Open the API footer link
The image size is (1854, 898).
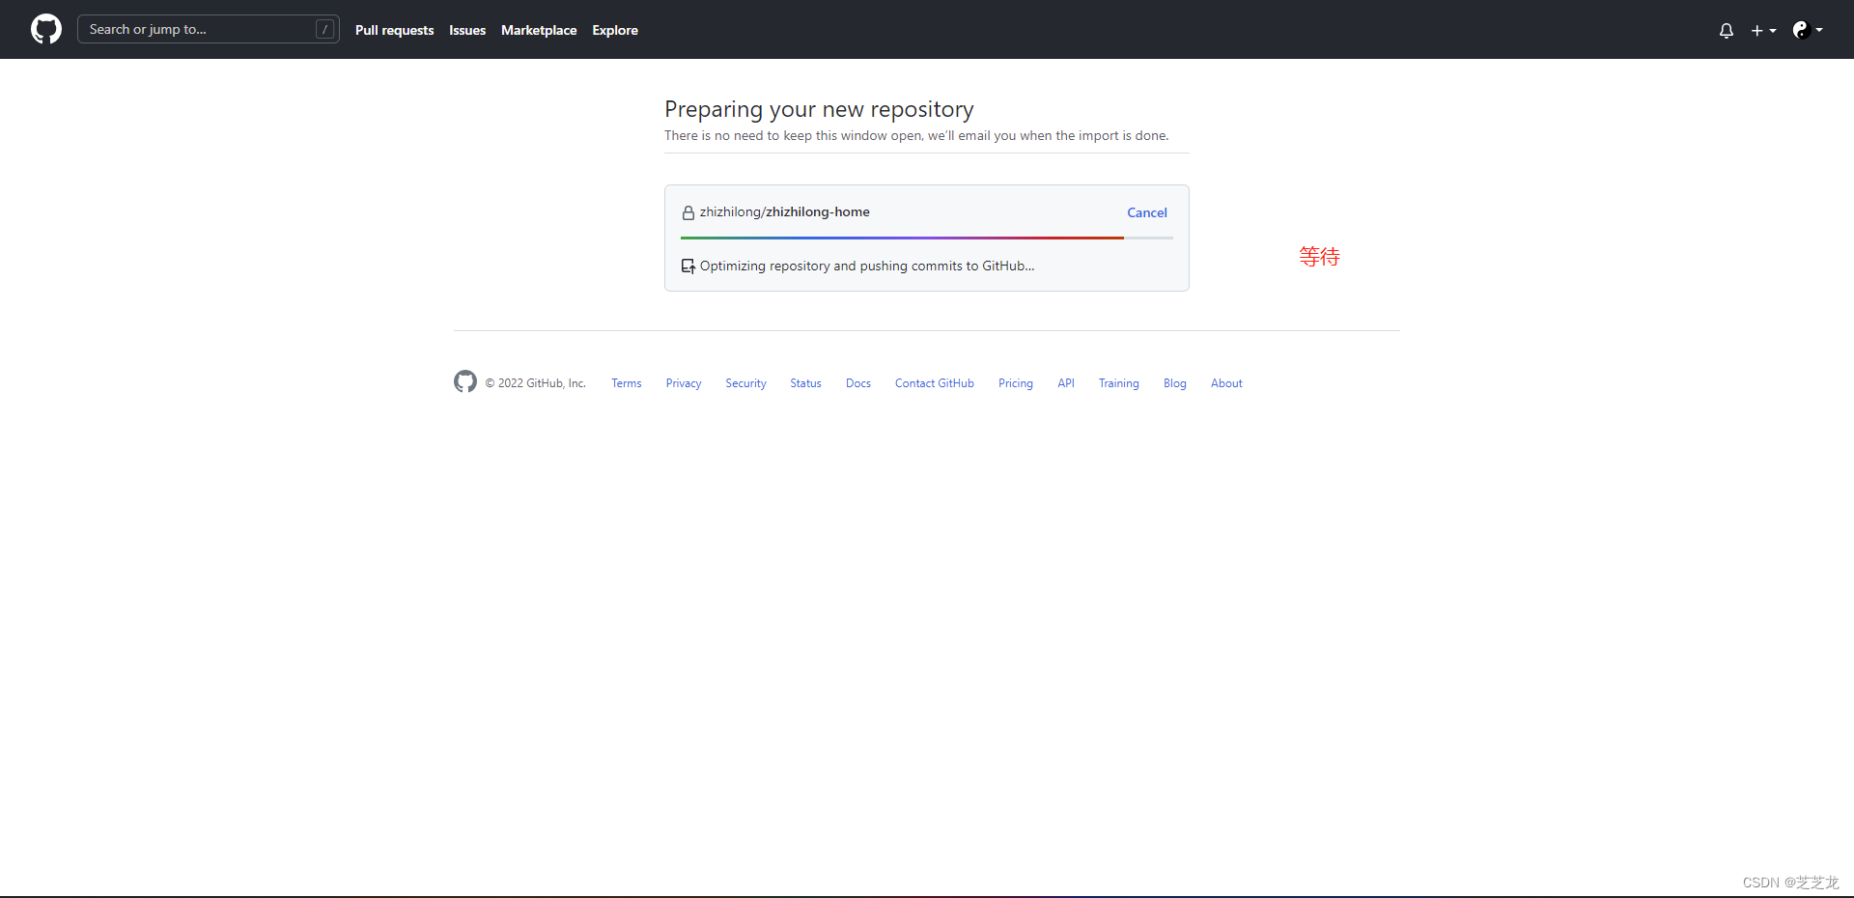coord(1066,383)
